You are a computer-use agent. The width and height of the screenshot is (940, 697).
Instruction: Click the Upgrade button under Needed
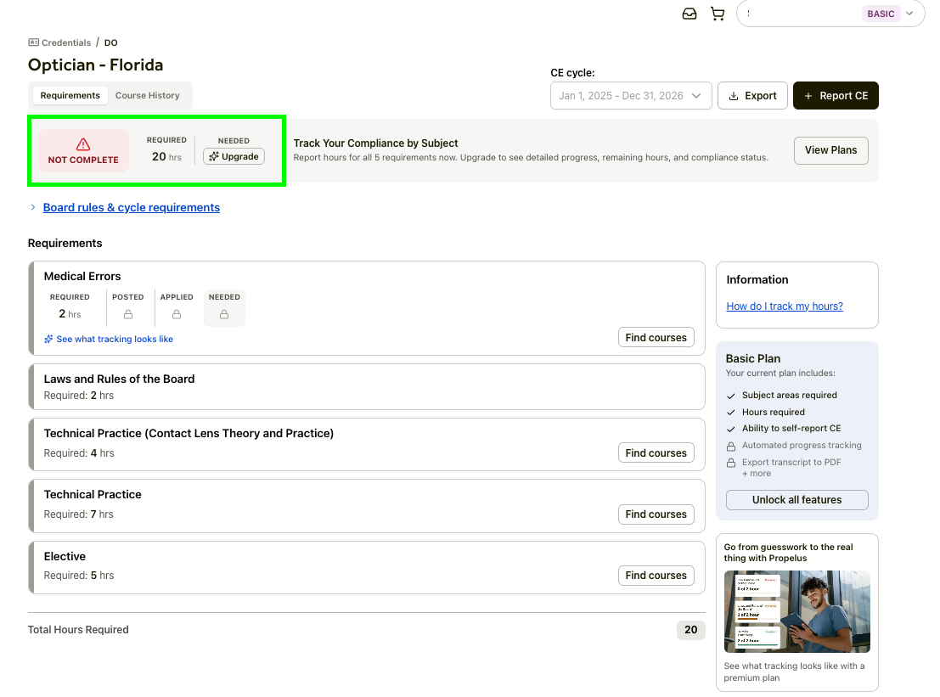[x=234, y=156]
